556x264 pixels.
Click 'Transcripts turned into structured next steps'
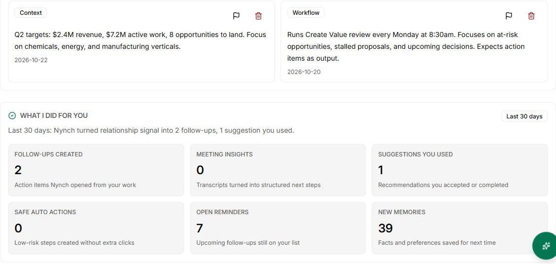[x=258, y=185]
